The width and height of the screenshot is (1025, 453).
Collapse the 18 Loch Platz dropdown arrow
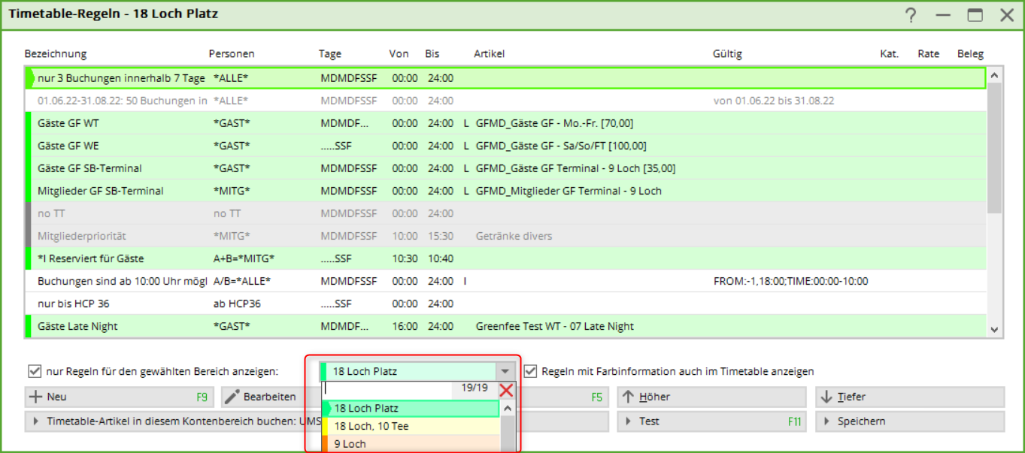[x=505, y=371]
